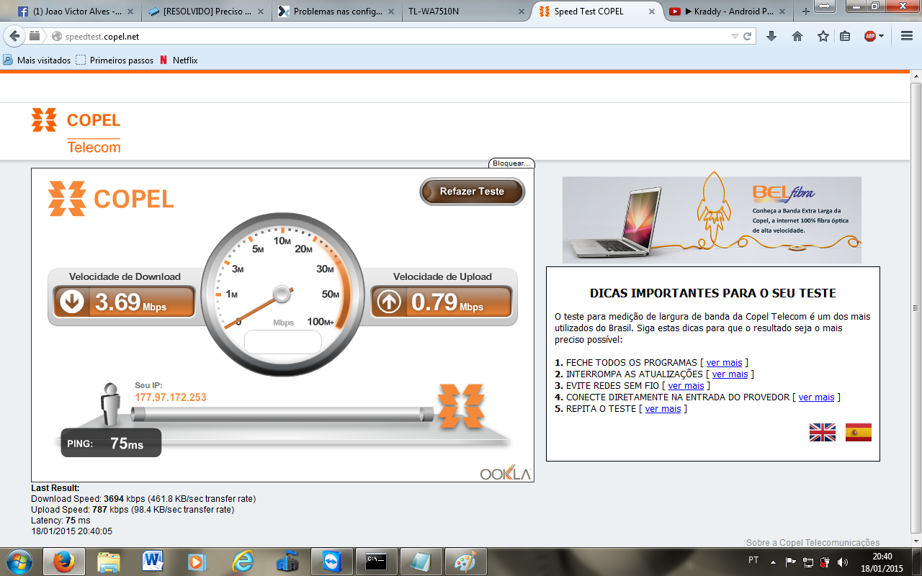
Task: Show bookmarks list icon in toolbar
Action: pos(846,36)
